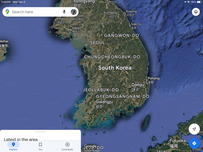203x152 pixels.
Task: Center map on my location arrow
Action: coord(194,129)
